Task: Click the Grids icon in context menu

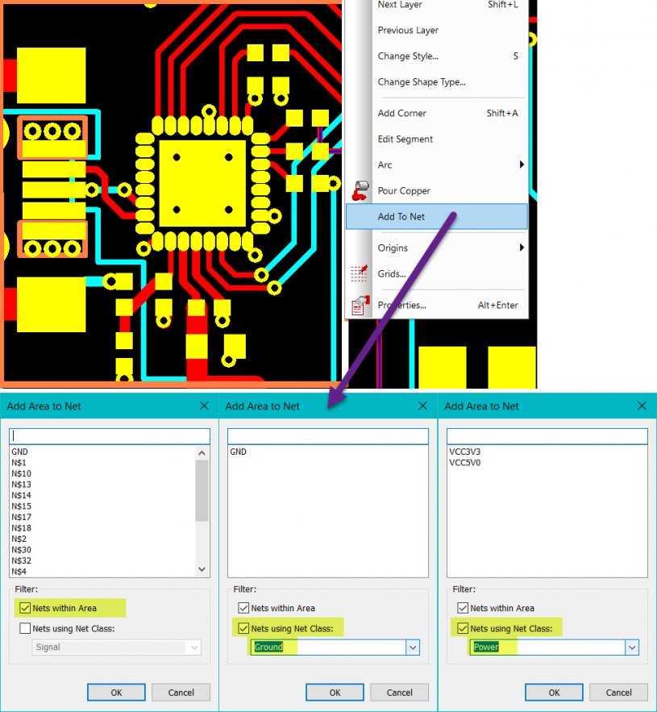Action: tap(360, 274)
